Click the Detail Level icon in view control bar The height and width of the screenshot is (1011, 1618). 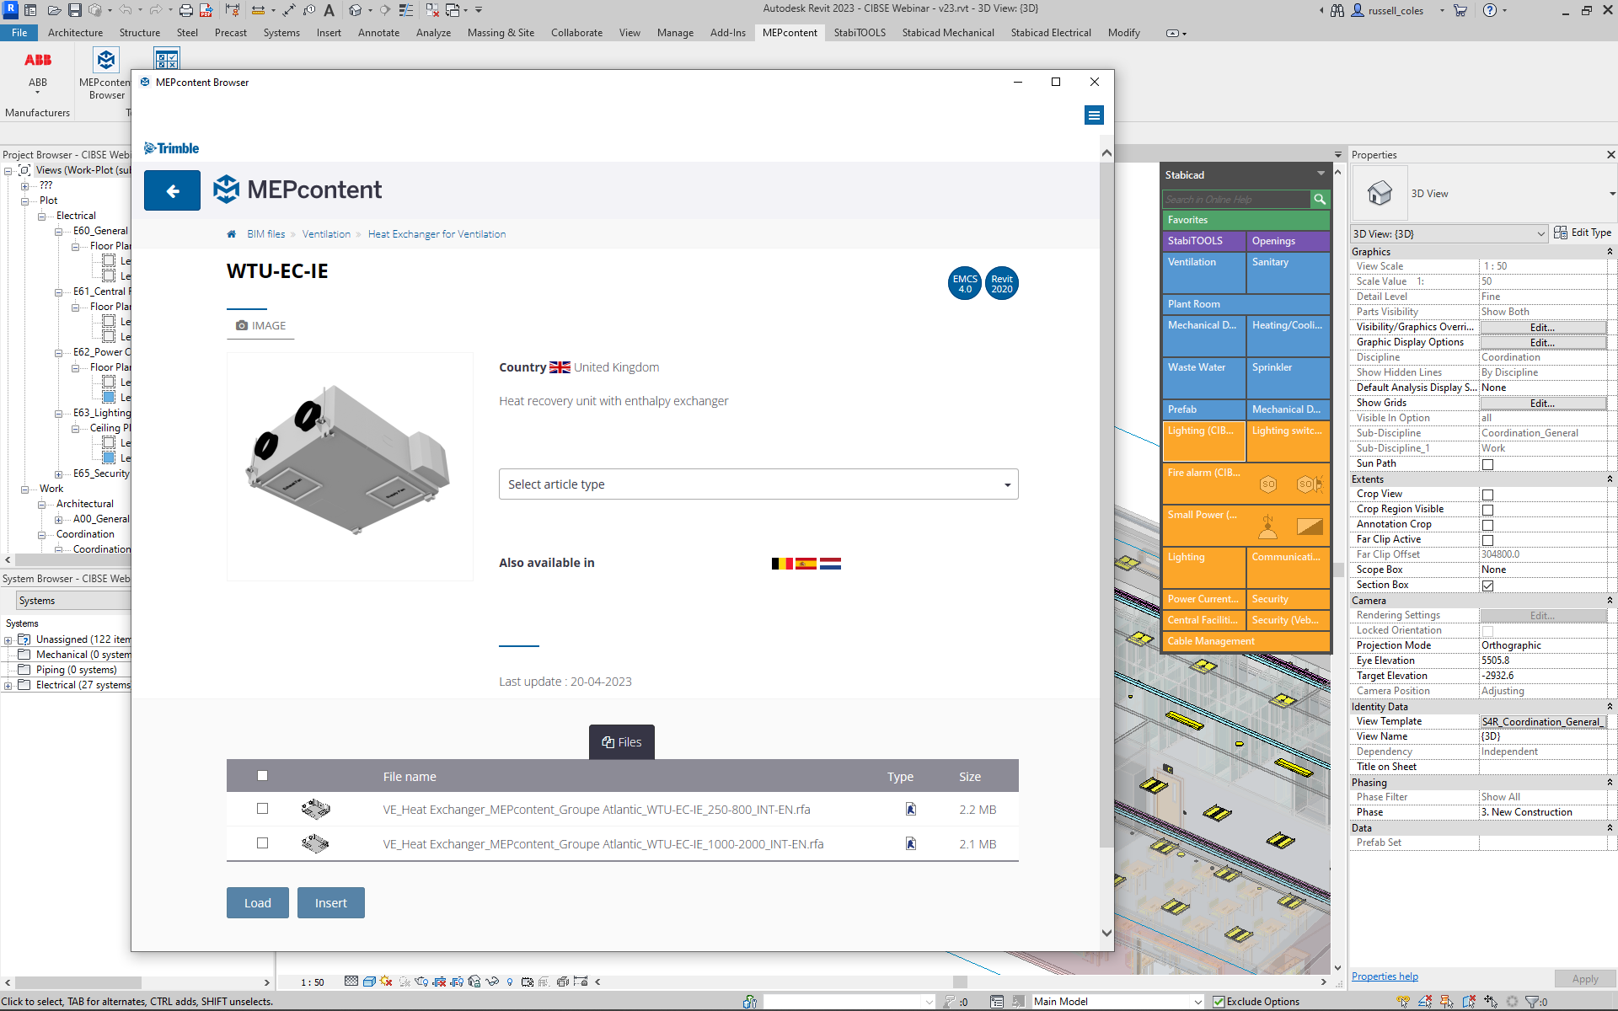351,982
